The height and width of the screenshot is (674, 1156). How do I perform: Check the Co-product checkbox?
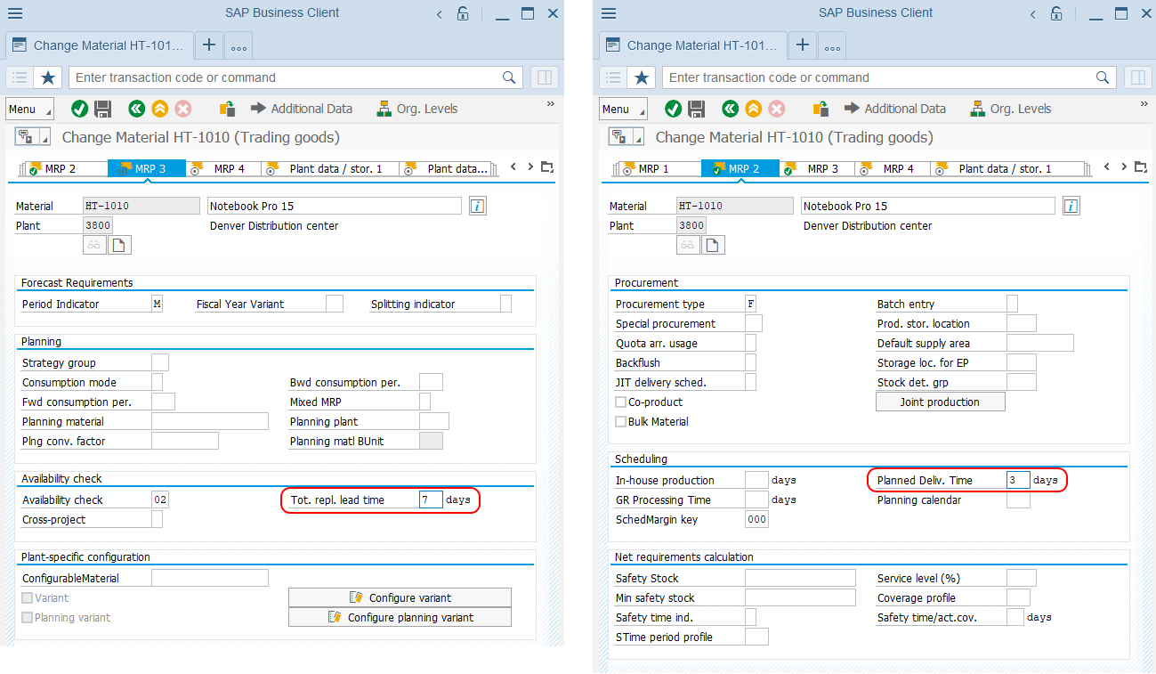[x=621, y=402]
